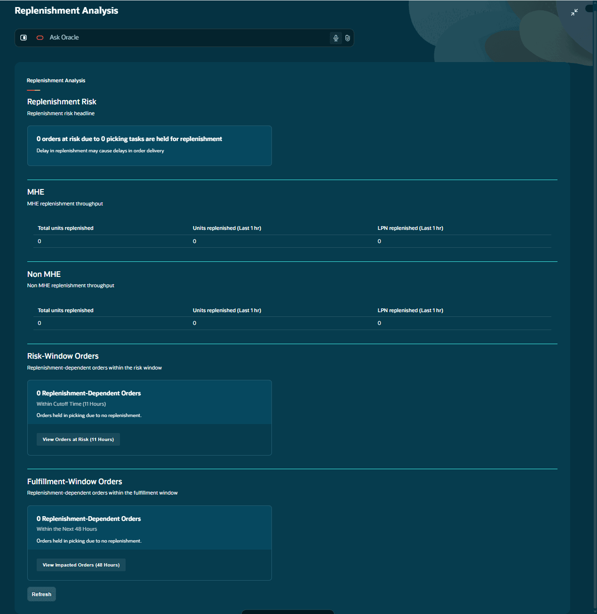Click "Within the Next 48 Hours" label

[67, 529]
